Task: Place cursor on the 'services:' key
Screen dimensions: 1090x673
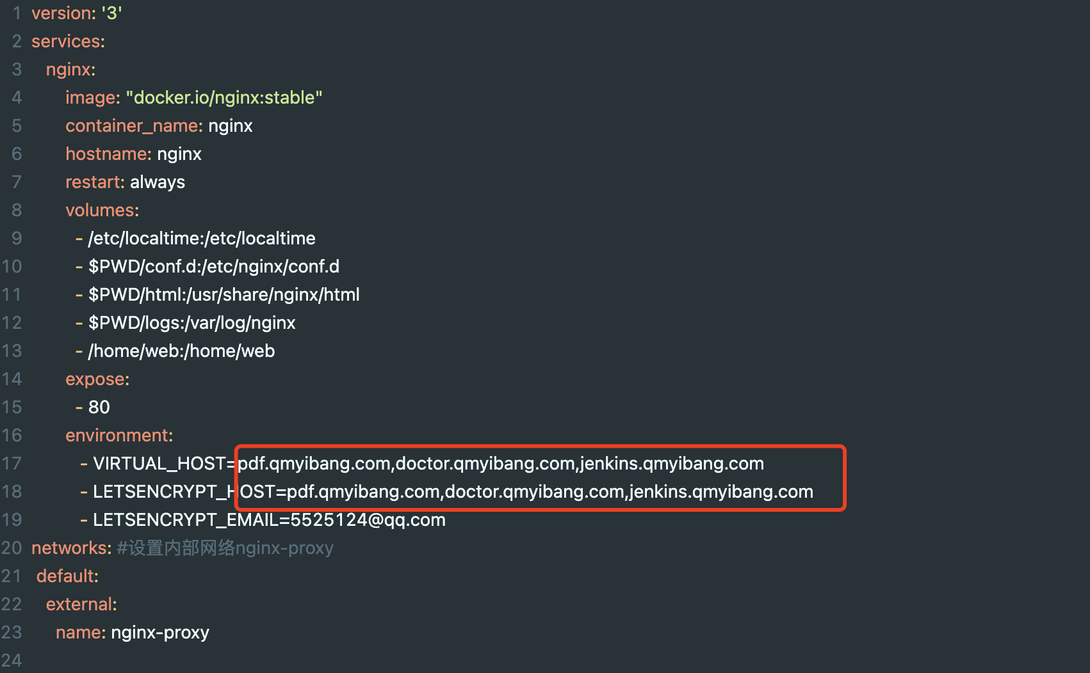Action: [x=68, y=42]
